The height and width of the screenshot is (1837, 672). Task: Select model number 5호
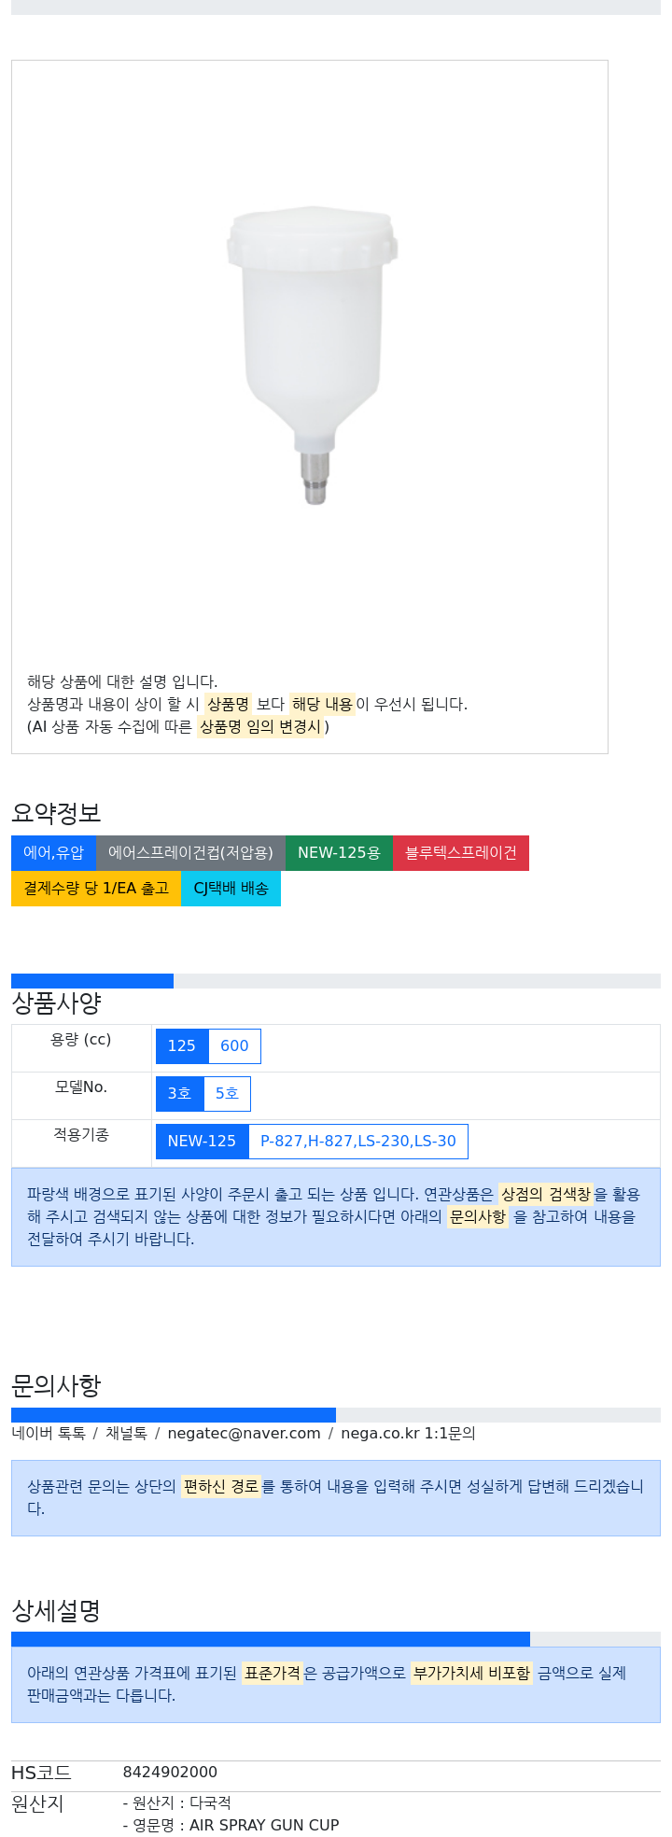click(227, 1094)
